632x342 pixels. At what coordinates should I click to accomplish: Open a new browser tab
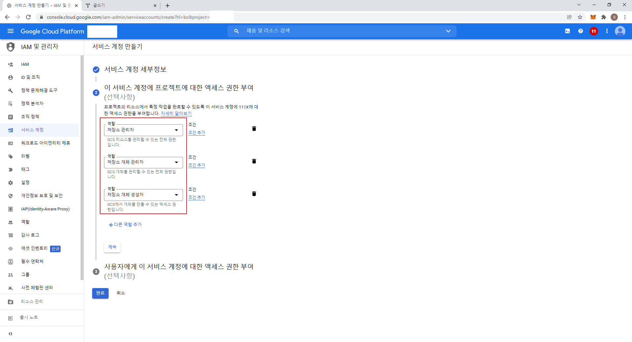click(168, 6)
